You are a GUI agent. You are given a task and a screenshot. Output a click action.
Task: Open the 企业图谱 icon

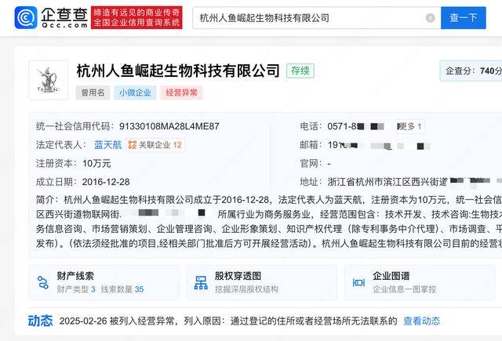(358, 282)
